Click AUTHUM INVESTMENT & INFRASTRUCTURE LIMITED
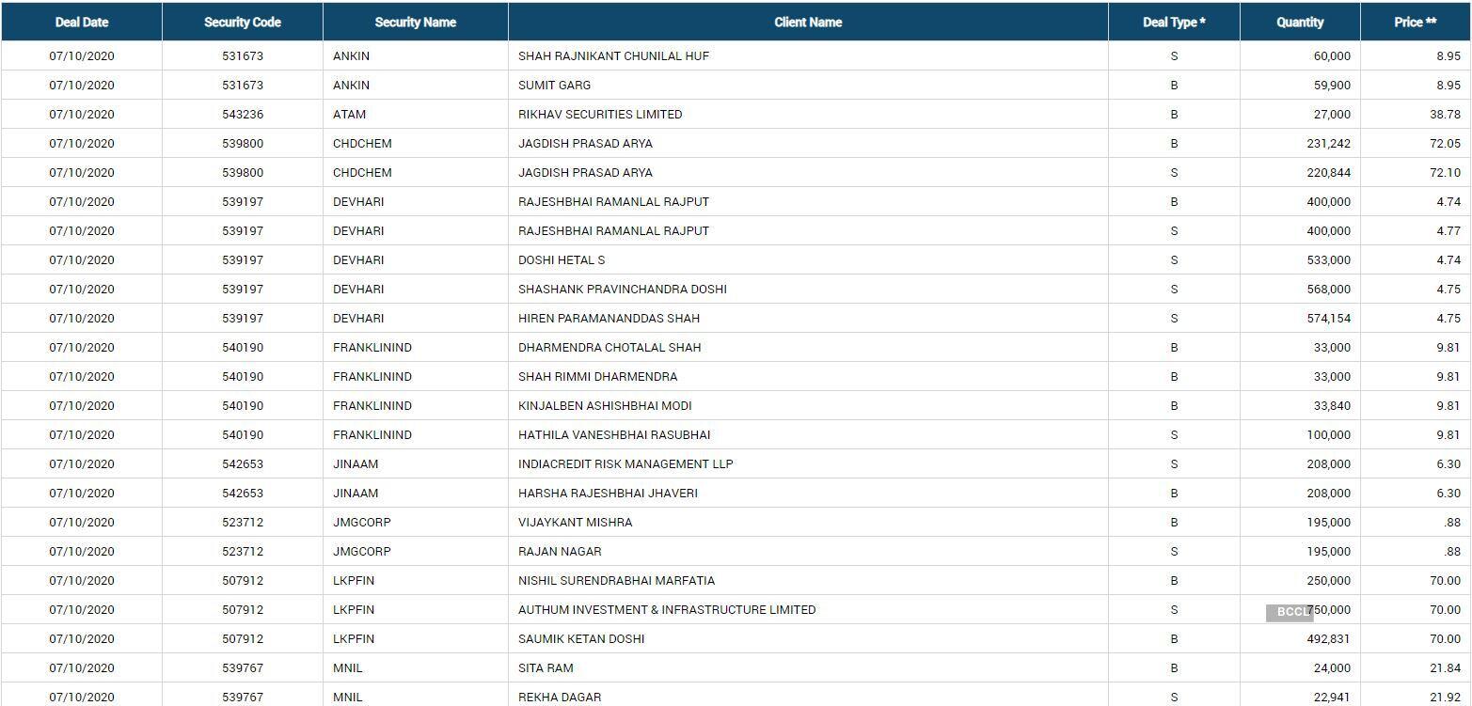Screen dimensions: 1472x706 click(666, 609)
